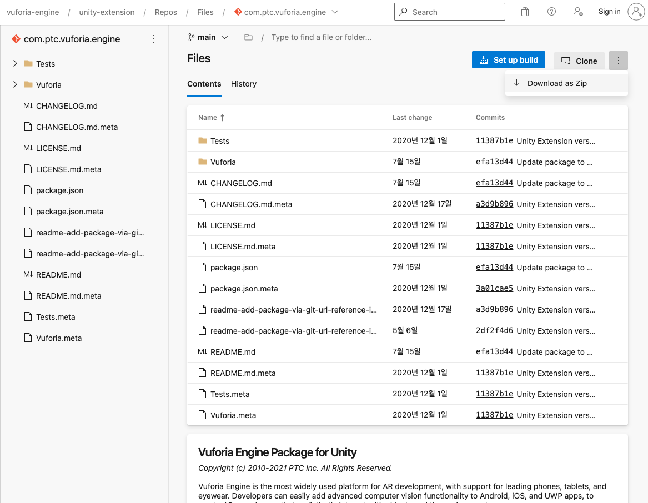Open the Marketplace shopping bag icon

click(x=525, y=12)
